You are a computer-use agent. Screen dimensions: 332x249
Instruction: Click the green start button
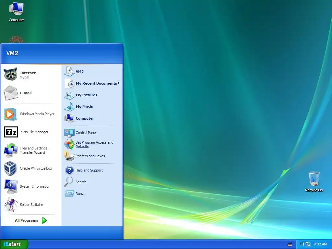point(14,244)
